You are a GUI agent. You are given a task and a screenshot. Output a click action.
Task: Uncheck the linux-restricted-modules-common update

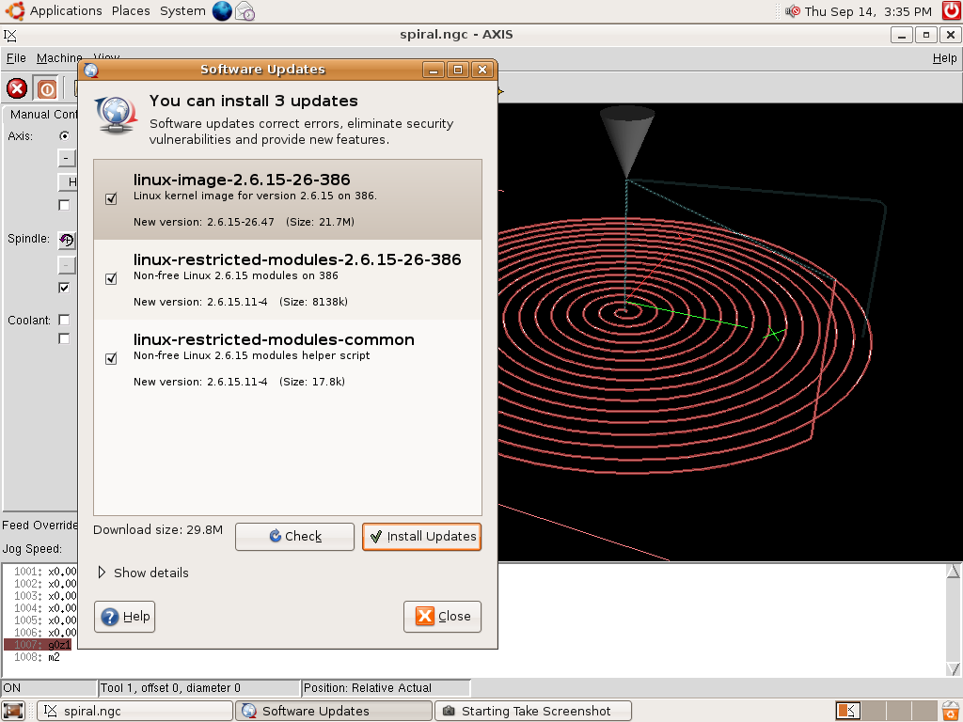pyautogui.click(x=111, y=358)
